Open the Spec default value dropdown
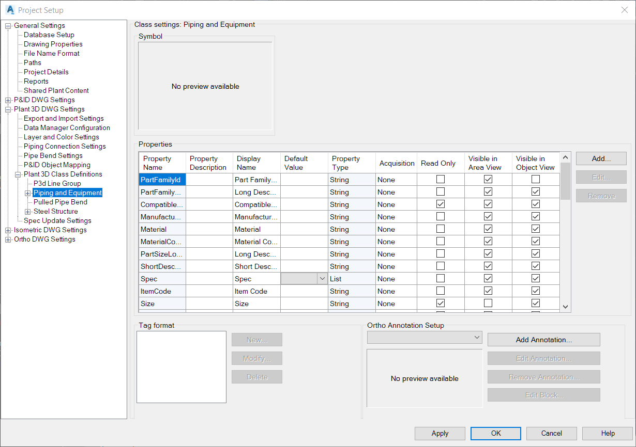This screenshot has height=447, width=636. [x=322, y=278]
